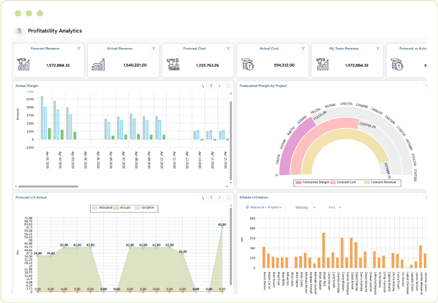Click the My Team Revenue chart icon

pos(323,64)
